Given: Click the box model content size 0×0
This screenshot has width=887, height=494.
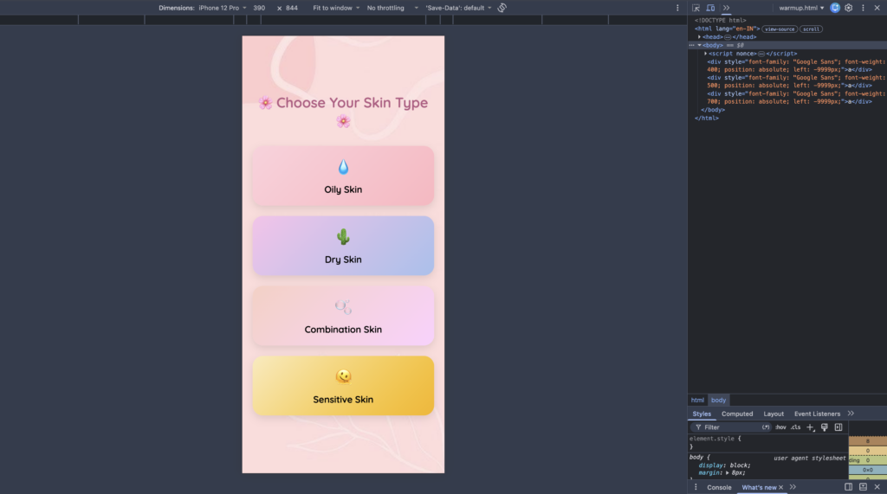Looking at the screenshot, I should pyautogui.click(x=868, y=470).
